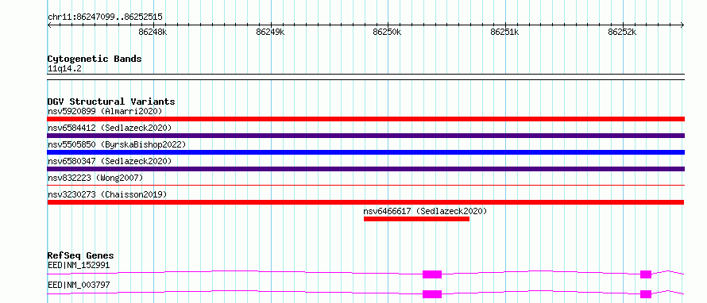Select the RefSeq Genes track title
This screenshot has width=707, height=303.
pos(81,255)
